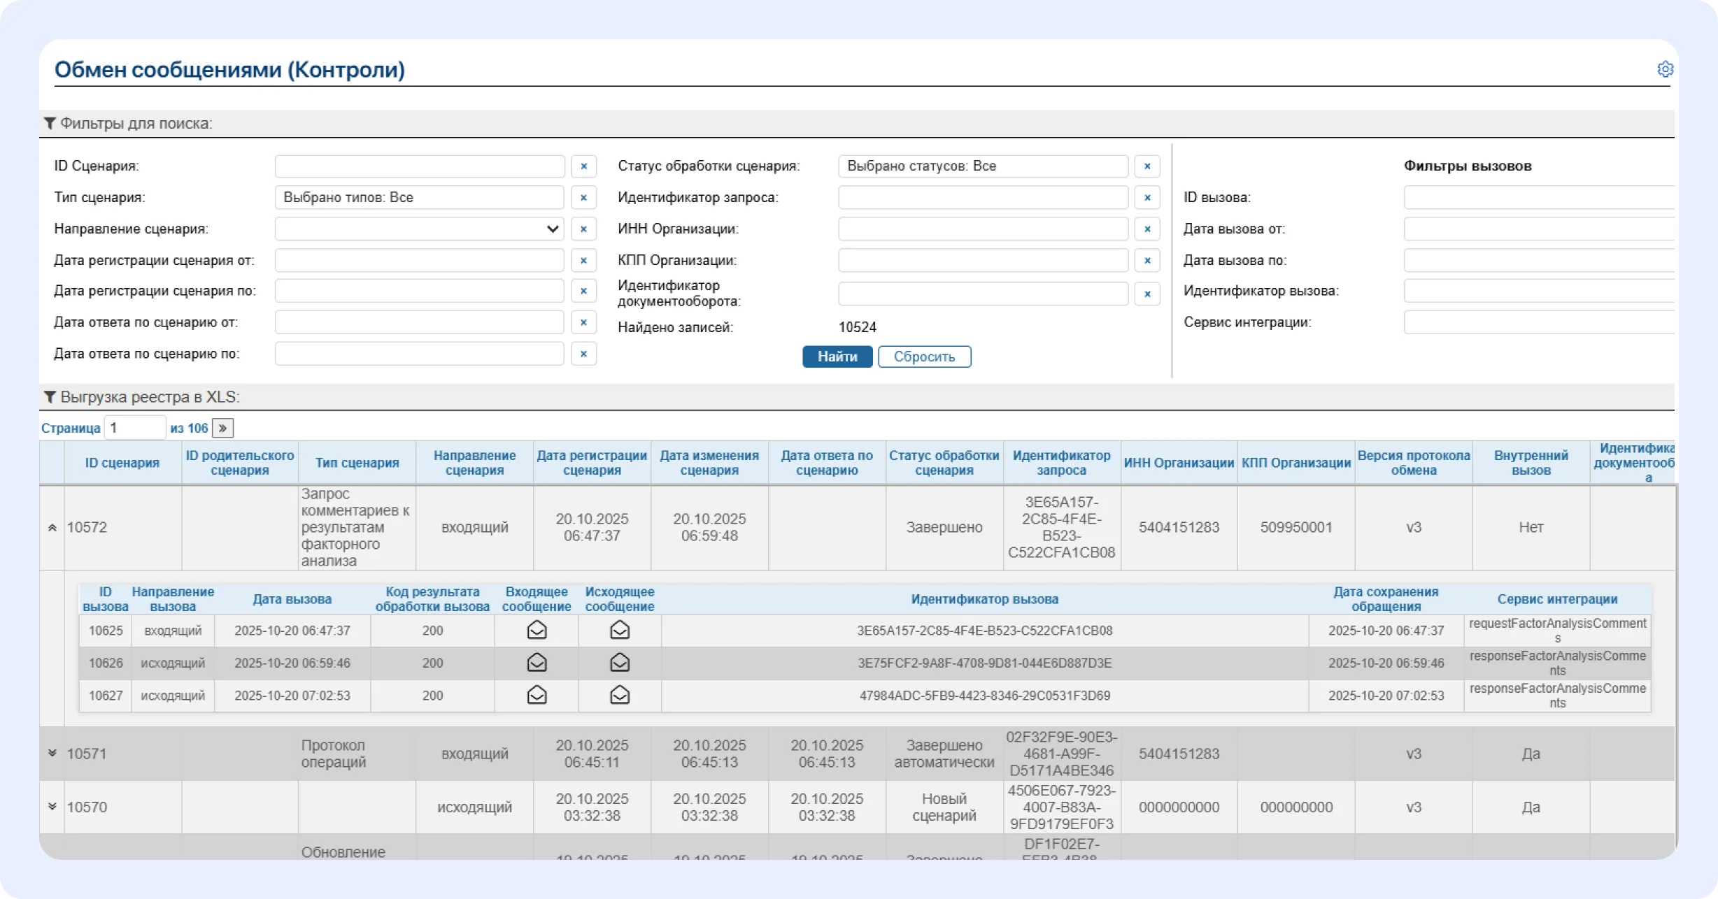Open outgoing message envelope for call 10627

coord(619,696)
